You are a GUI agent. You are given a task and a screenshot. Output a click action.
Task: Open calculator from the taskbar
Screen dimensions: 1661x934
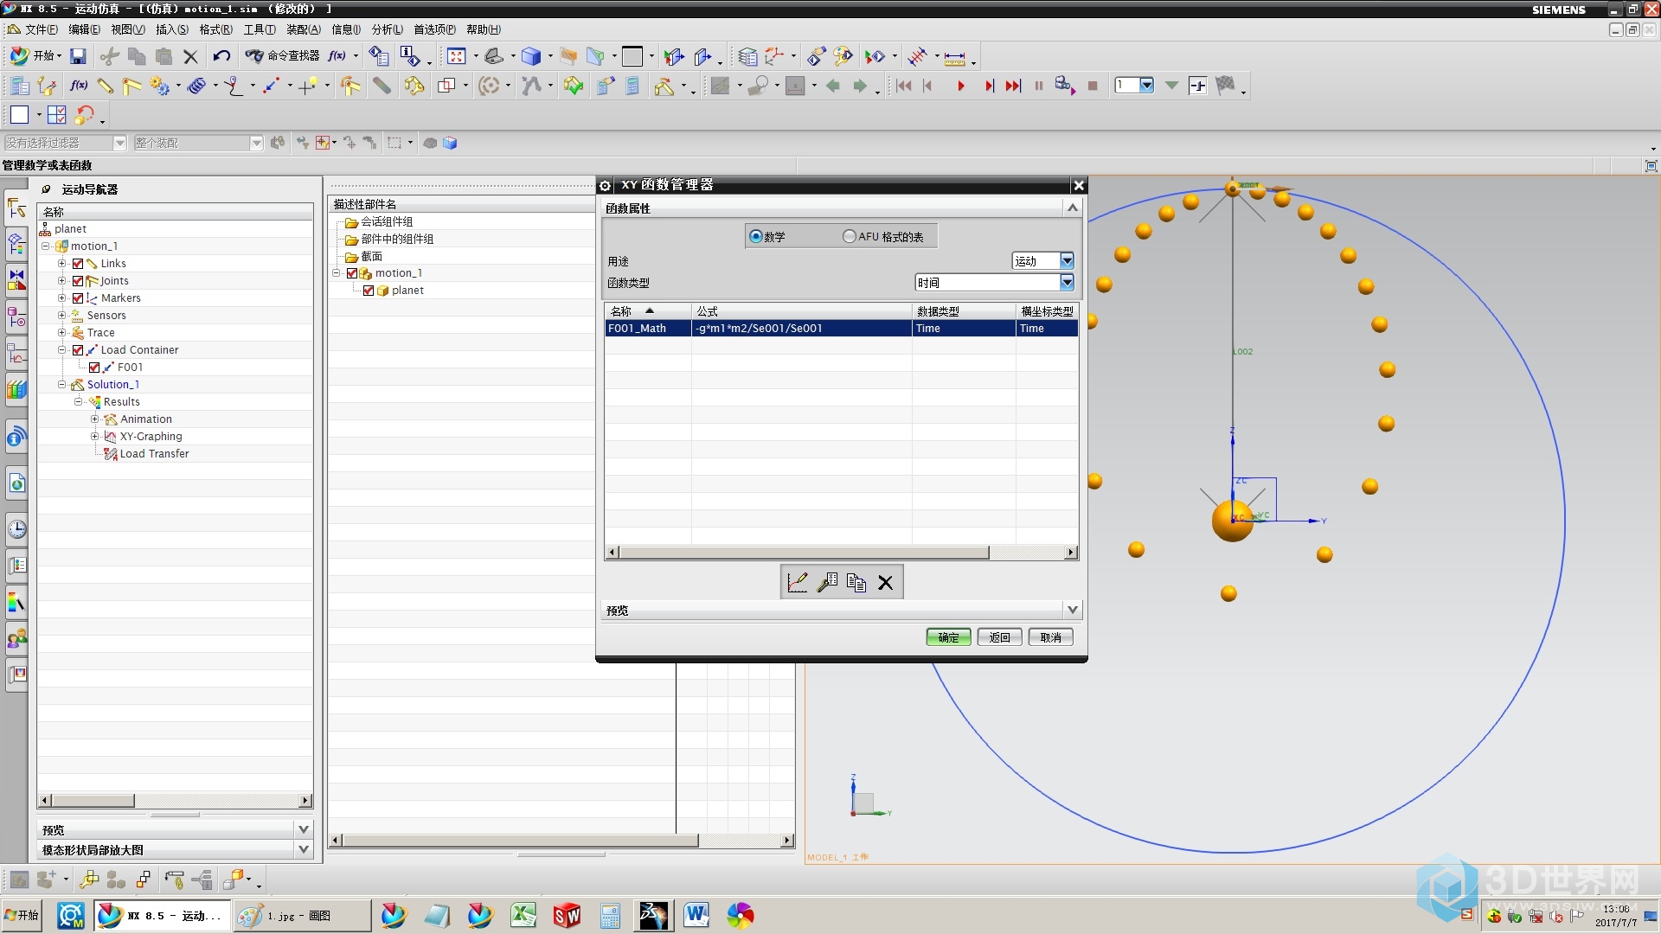pyautogui.click(x=610, y=915)
